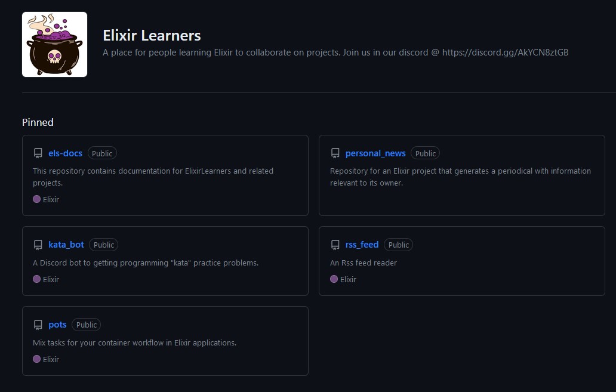Open the rss_feed repository

[362, 245]
